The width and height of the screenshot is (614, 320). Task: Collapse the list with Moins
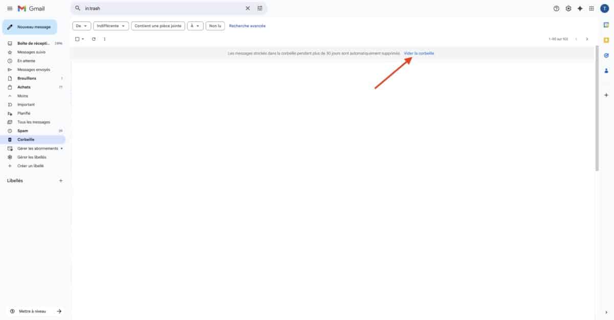[33, 96]
